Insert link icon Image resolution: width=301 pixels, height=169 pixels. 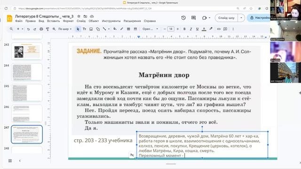coord(219,29)
